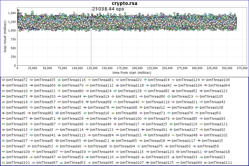
Task: Click the bmThread106 triangle legend marker
Action: [x=203, y=80]
